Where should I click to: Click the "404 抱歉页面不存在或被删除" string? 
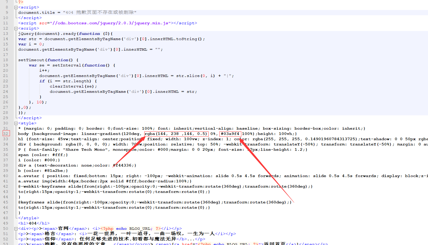[99, 13]
